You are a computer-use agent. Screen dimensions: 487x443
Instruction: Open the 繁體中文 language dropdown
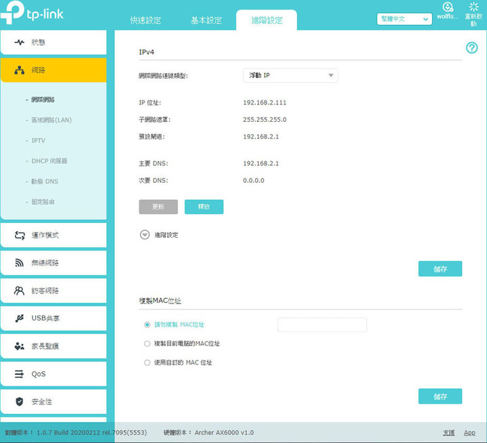pyautogui.click(x=404, y=19)
